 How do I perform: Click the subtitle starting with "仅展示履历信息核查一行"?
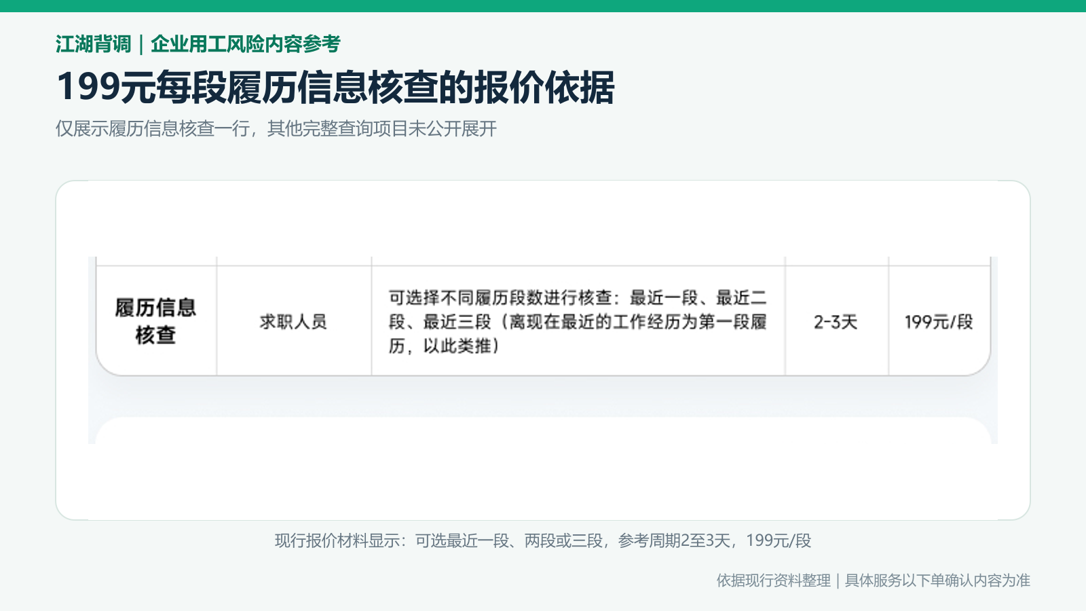tap(276, 129)
